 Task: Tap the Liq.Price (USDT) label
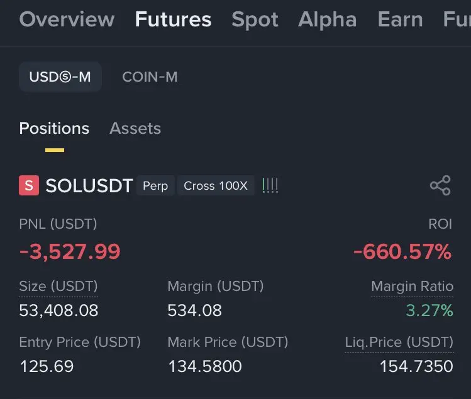click(x=399, y=342)
